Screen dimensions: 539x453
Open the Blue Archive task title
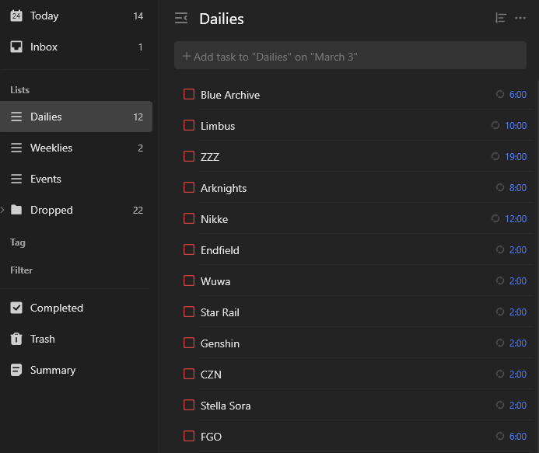(x=230, y=95)
